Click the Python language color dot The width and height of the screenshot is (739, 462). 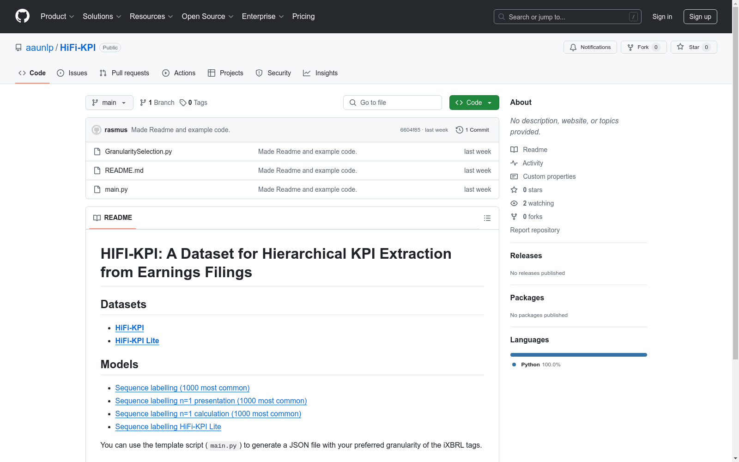pyautogui.click(x=514, y=365)
